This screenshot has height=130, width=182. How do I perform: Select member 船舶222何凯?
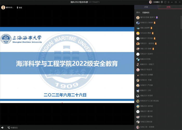click(145, 59)
